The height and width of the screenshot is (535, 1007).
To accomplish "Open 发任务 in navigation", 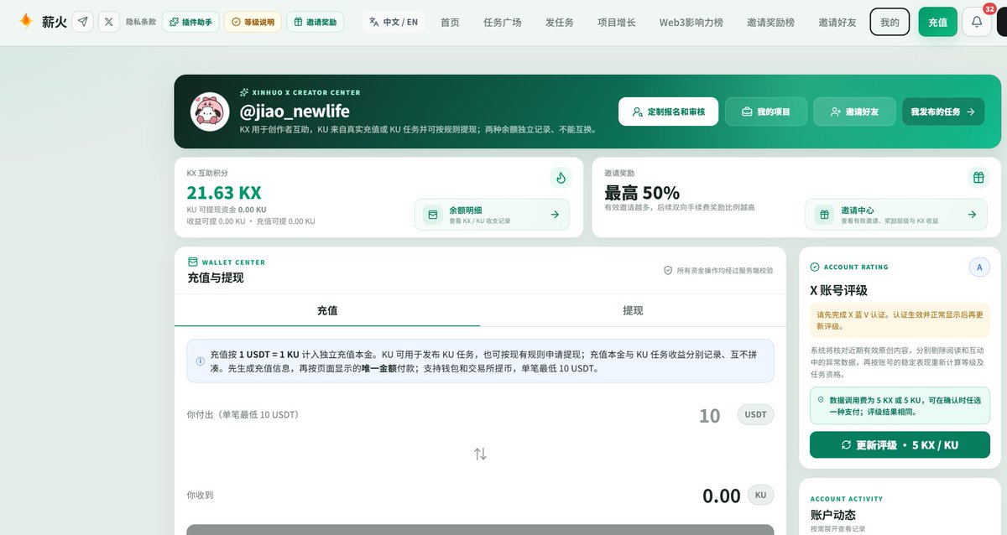I will pyautogui.click(x=560, y=22).
